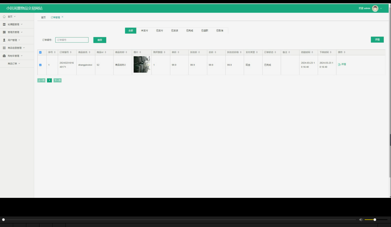Select the 已取消 filter tab
Image resolution: width=391 pixels, height=227 pixels.
pos(220,31)
